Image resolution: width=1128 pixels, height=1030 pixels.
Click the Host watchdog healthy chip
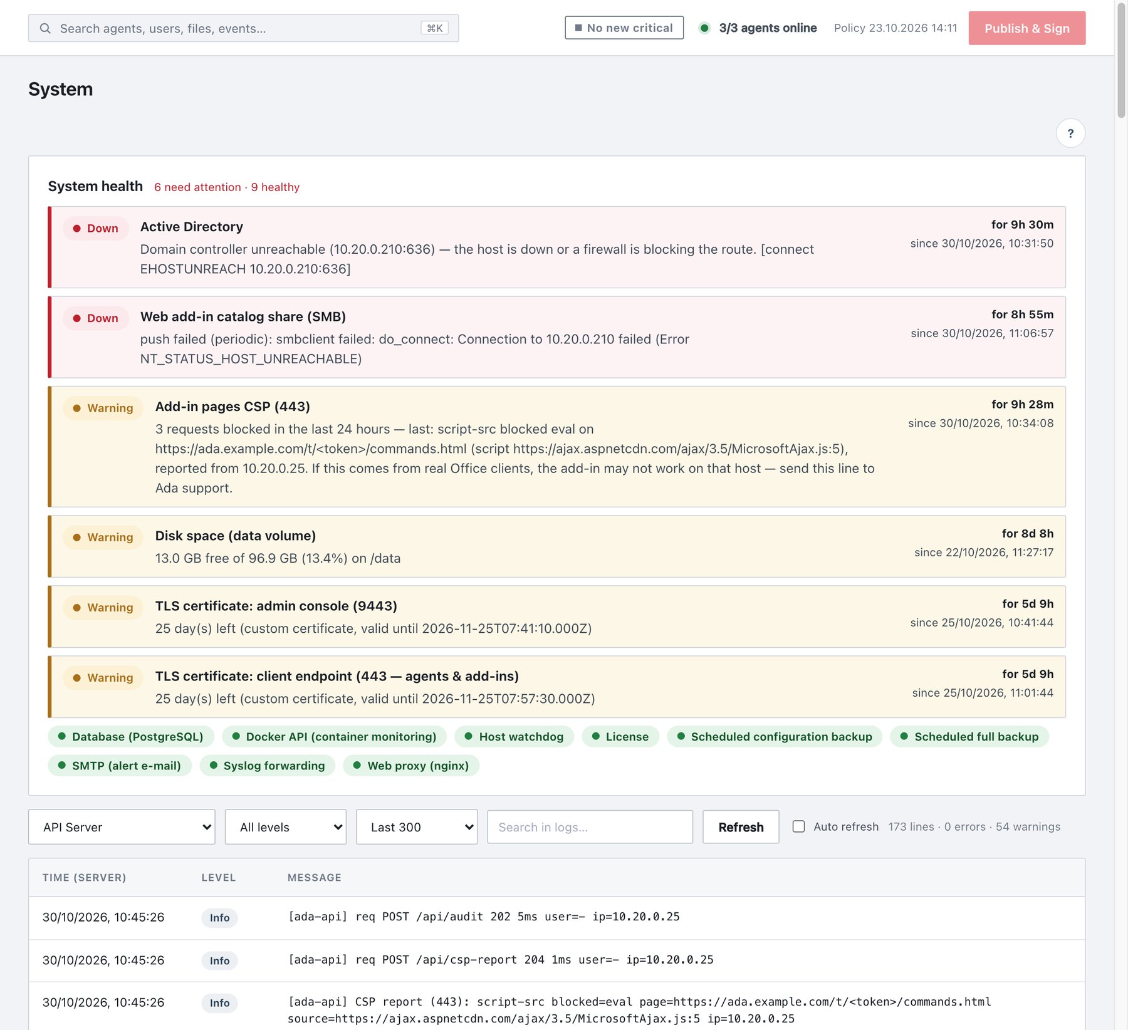514,737
